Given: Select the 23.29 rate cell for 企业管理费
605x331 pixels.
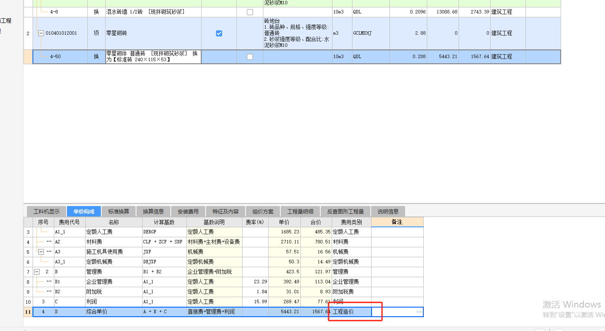Looking at the screenshot, I should pyautogui.click(x=255, y=282).
